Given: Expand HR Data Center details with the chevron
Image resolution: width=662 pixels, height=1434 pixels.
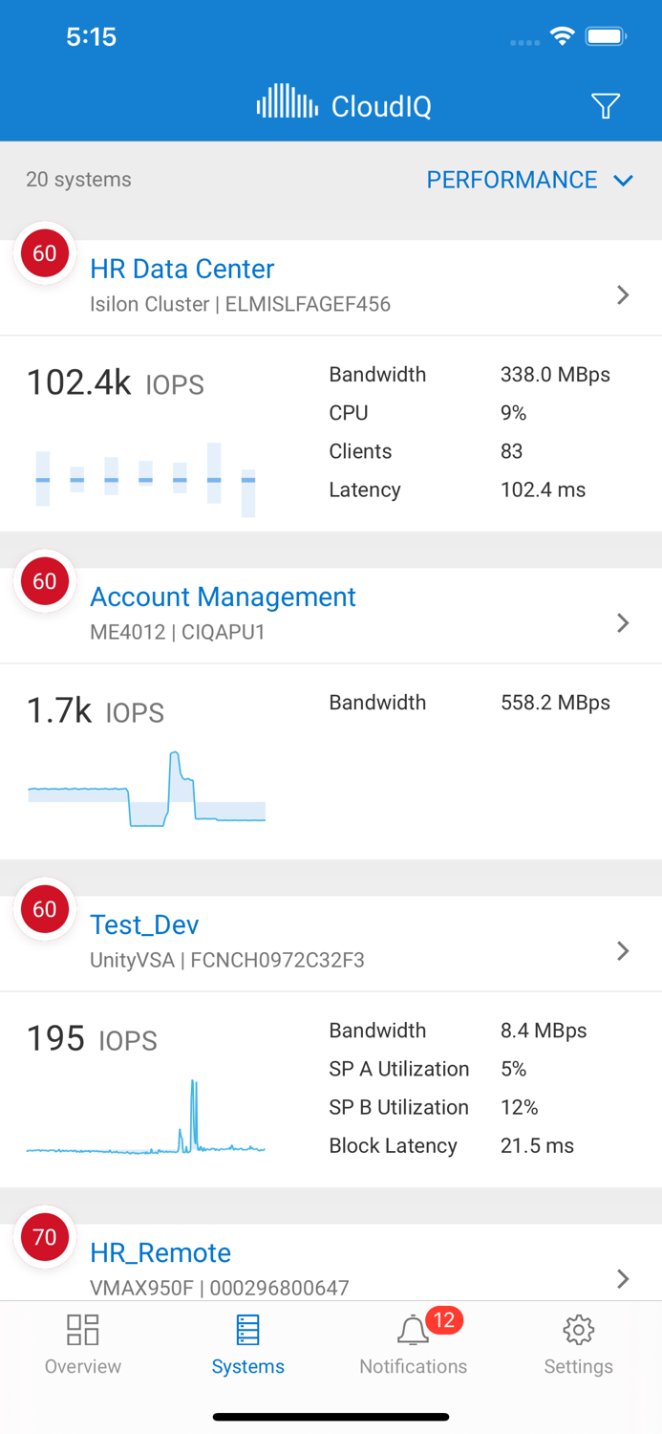Looking at the screenshot, I should 623,294.
